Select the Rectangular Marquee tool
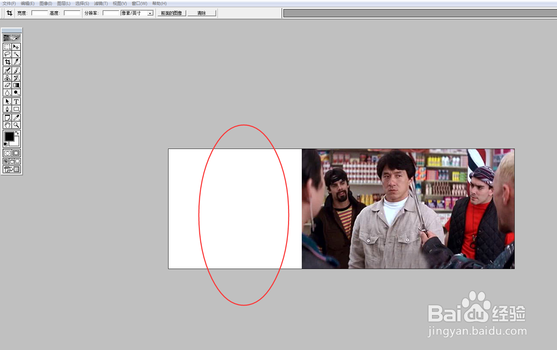Screen dimensions: 557x350 point(7,47)
